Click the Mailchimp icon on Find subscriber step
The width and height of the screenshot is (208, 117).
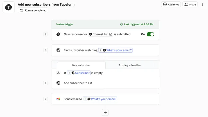pos(58,50)
